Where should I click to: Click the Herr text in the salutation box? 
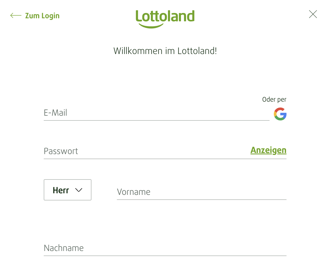[61, 190]
